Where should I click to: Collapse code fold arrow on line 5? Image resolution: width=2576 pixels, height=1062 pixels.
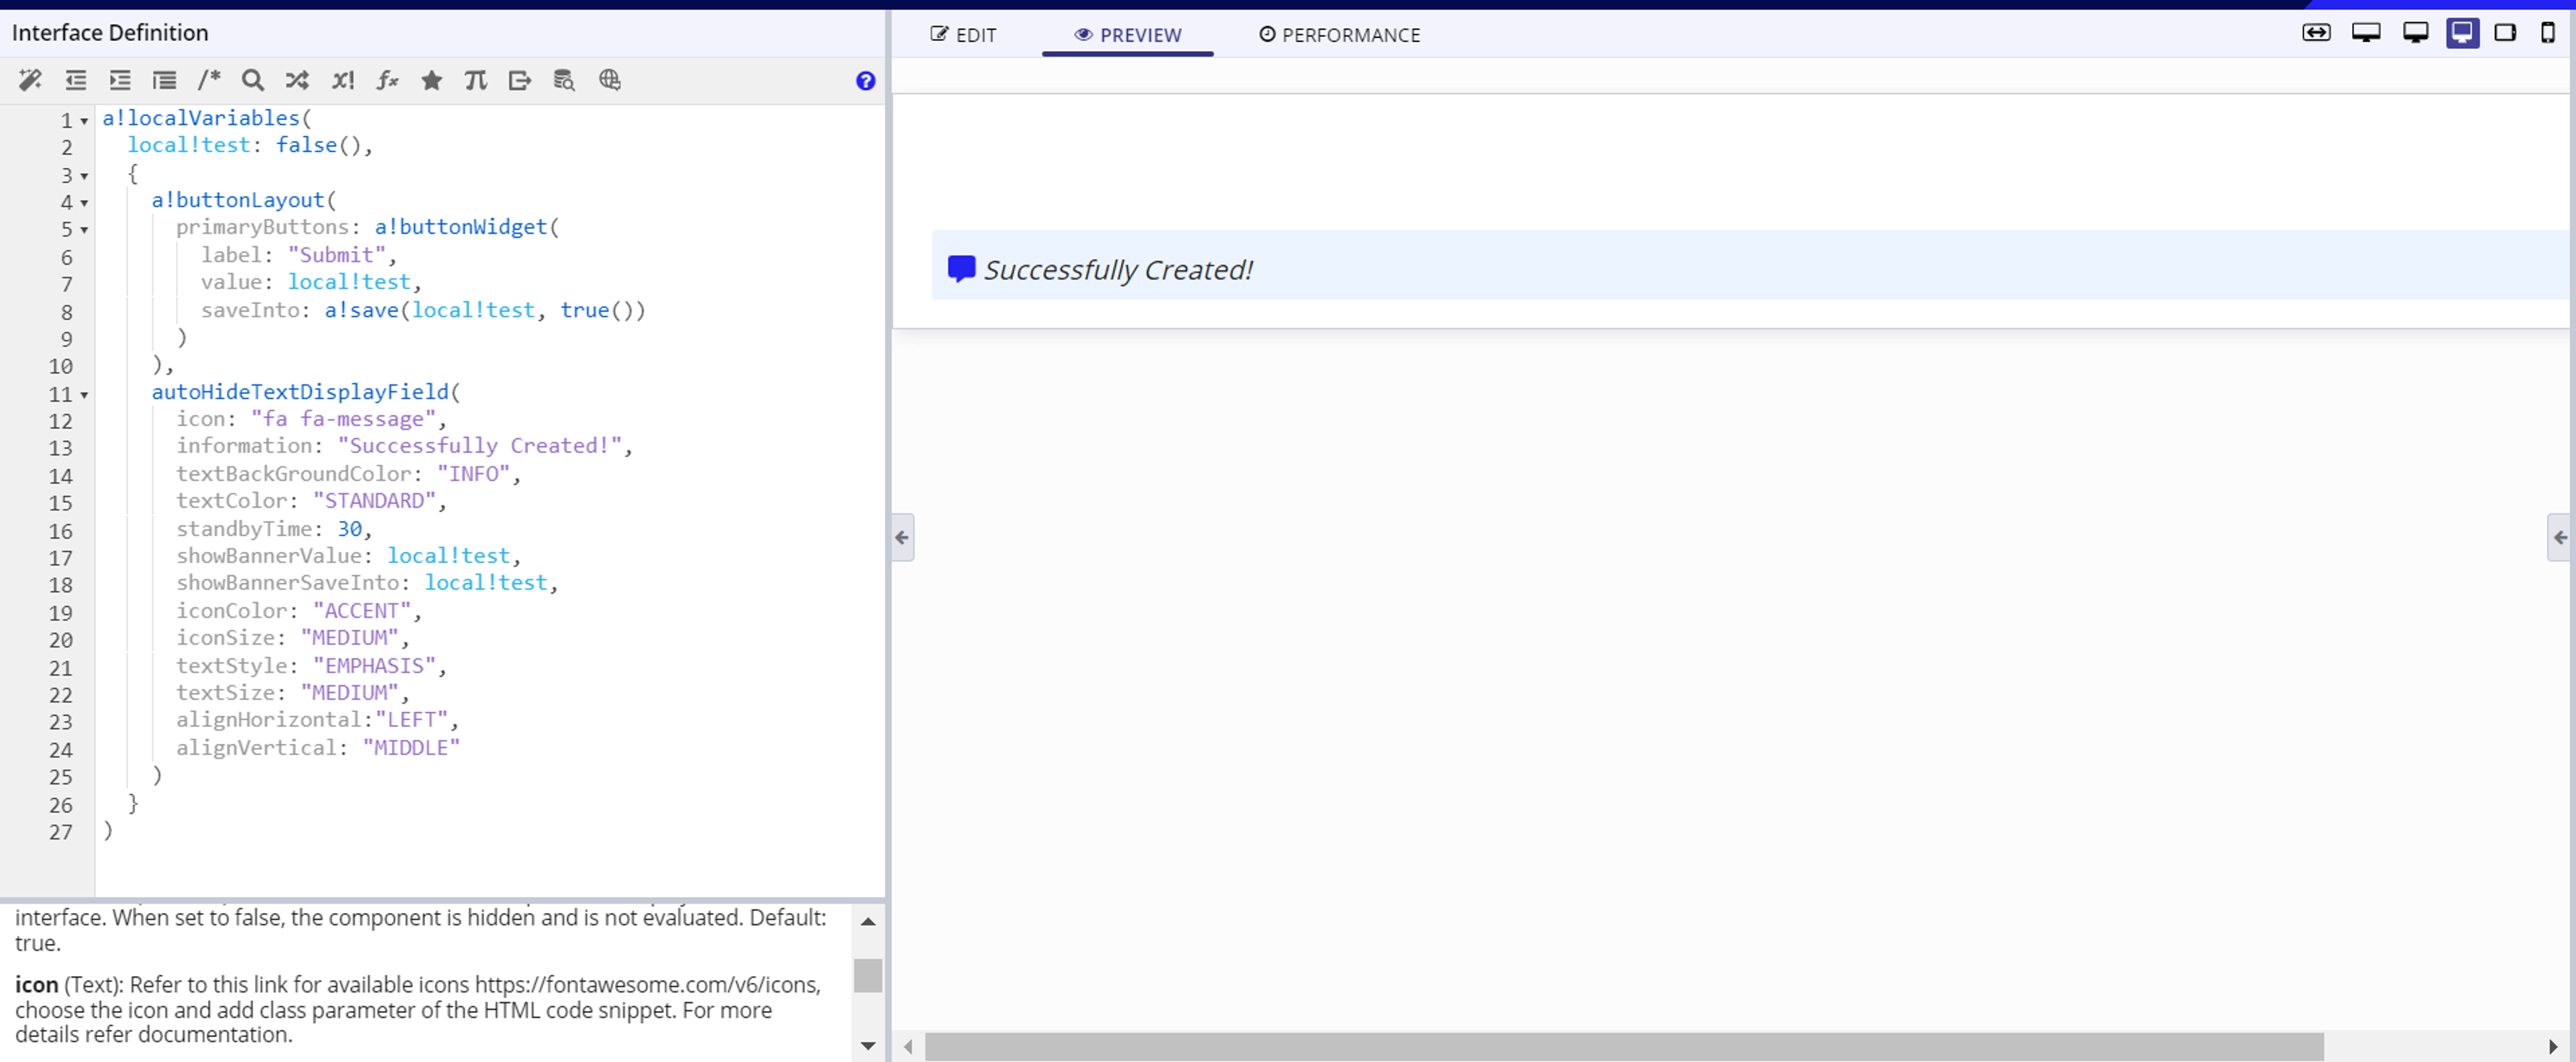[84, 230]
